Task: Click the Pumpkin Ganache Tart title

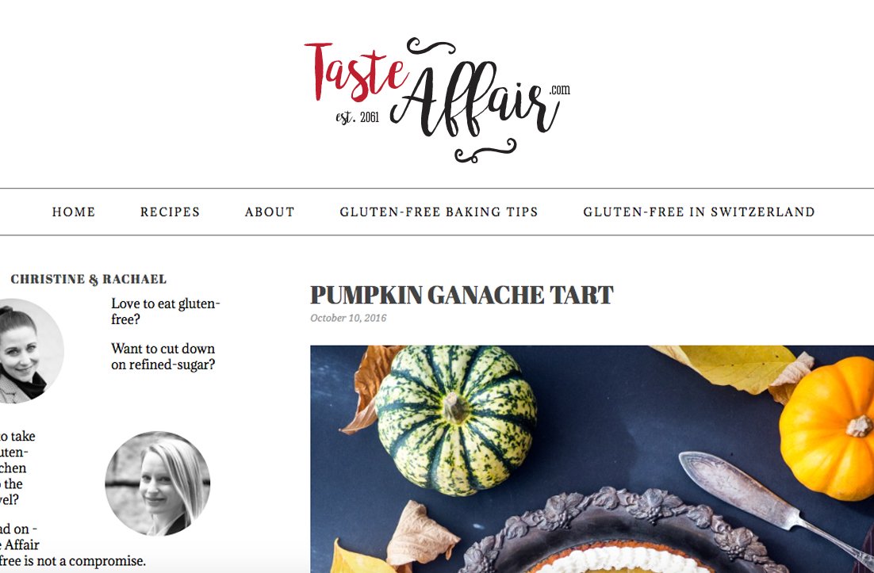Action: pyautogui.click(x=462, y=295)
